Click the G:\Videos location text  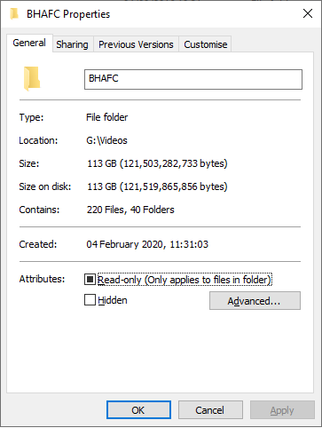[x=106, y=140]
